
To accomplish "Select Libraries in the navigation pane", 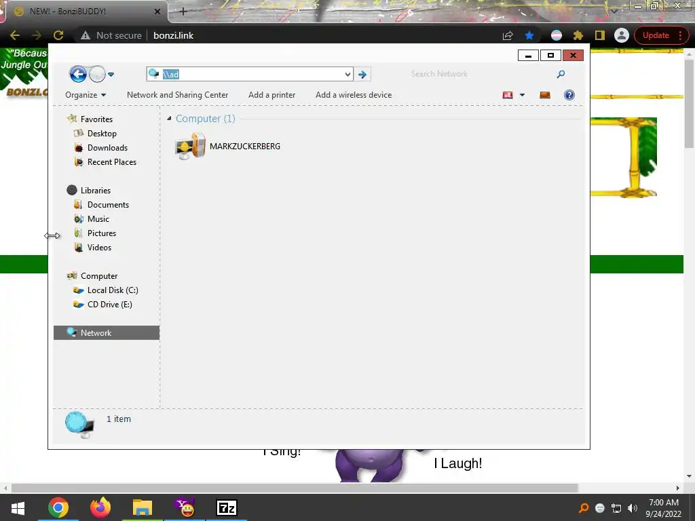I will [95, 190].
